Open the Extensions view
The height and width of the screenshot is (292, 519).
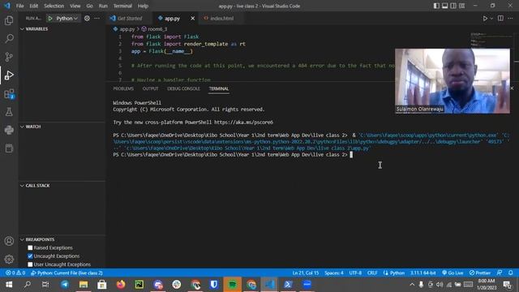tap(9, 94)
